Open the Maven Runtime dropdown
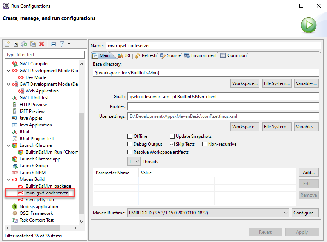The height and width of the screenshot is (242, 327). coord(208,213)
